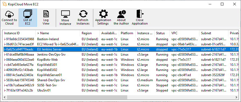Click the horizontal scrollbar thumb

click(x=67, y=97)
